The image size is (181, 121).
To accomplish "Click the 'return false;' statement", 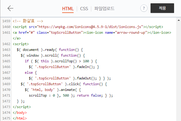I will coord(90,95).
